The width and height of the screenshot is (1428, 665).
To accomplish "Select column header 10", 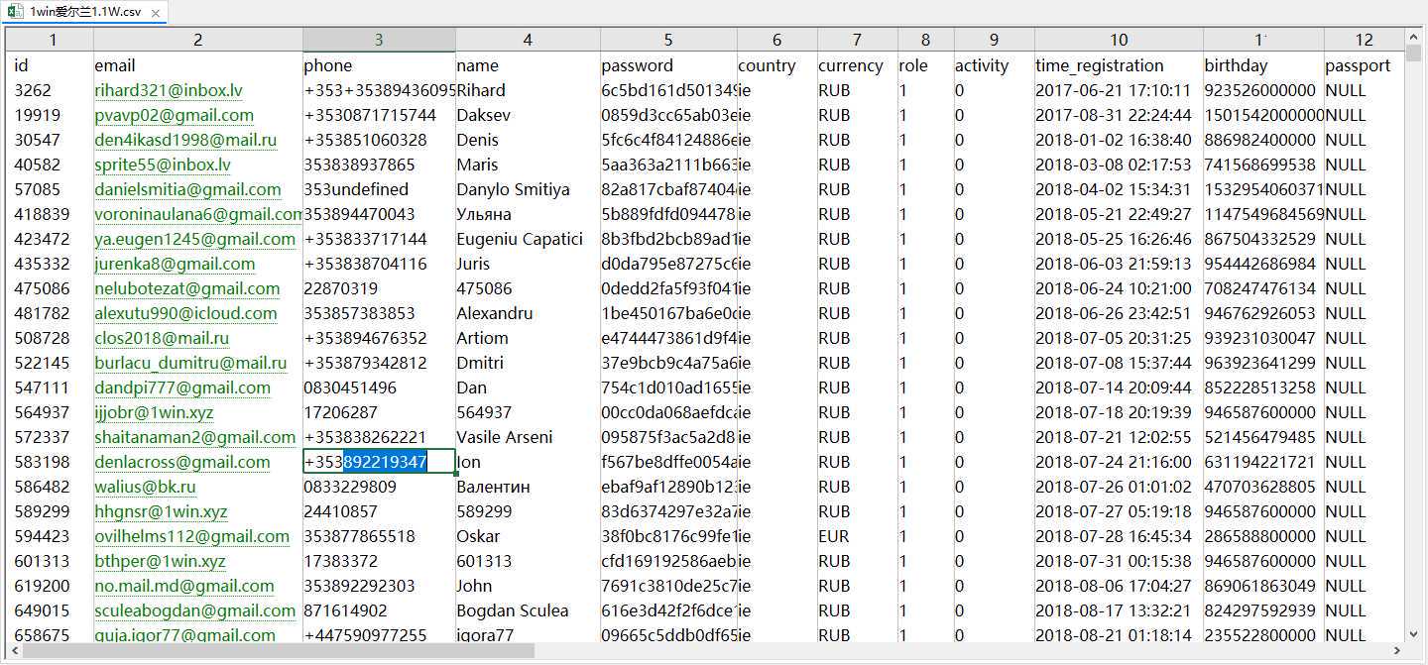I will [x=1119, y=40].
